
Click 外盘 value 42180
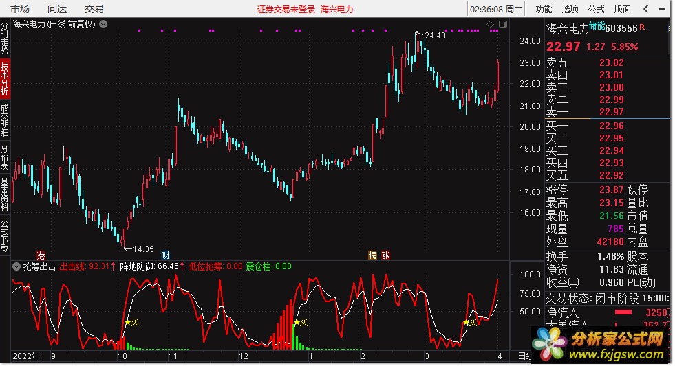[x=610, y=242]
